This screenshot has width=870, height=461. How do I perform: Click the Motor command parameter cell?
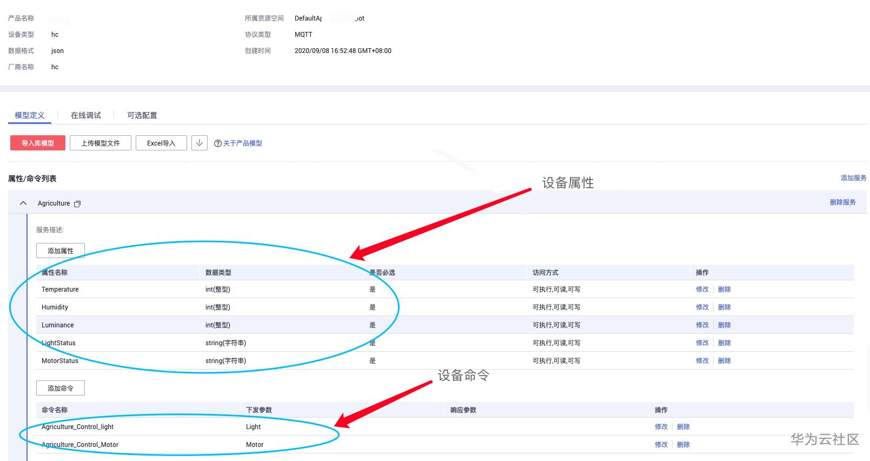point(255,445)
